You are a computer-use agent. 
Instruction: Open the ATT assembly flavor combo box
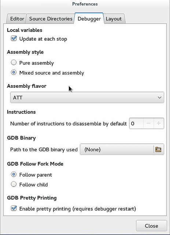pyautogui.click(x=87, y=98)
